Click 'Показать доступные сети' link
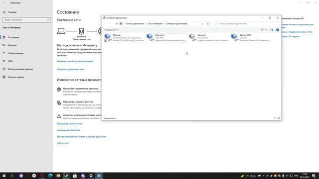Screen dimensions: 319x179 [x=70, y=70]
